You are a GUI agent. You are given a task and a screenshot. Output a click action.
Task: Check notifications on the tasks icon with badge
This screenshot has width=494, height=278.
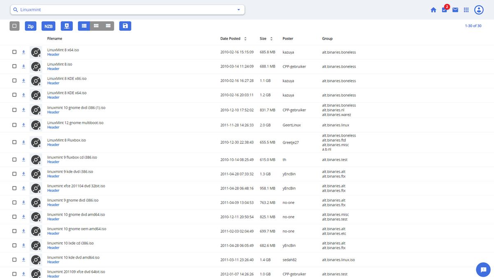[444, 9]
